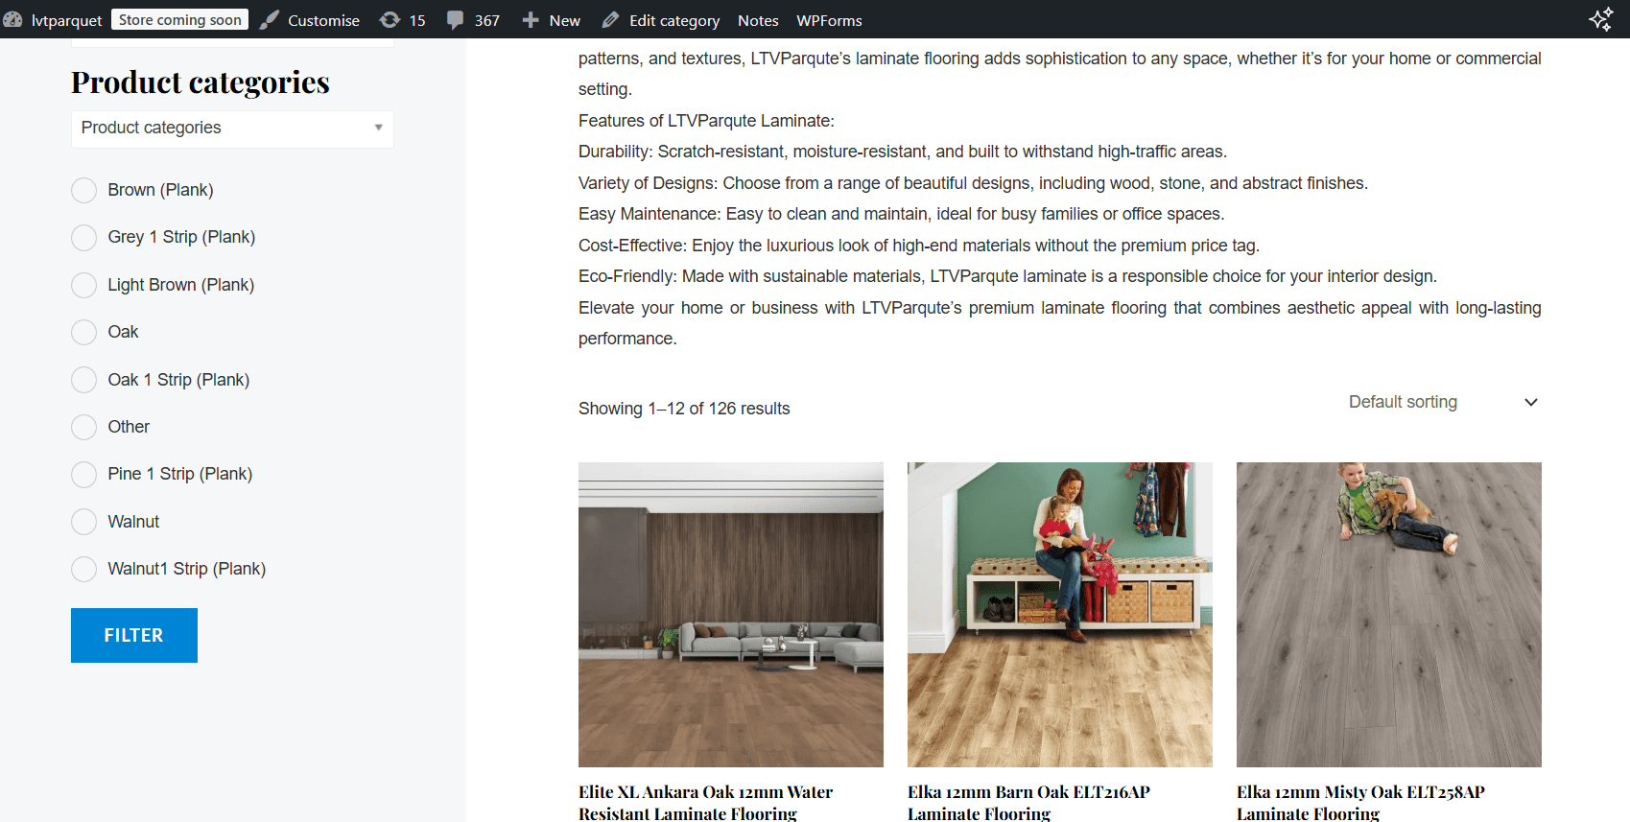Open Elka 12mm Barn Oak ELT216AP link
The height and width of the screenshot is (822, 1630).
coord(1028,802)
